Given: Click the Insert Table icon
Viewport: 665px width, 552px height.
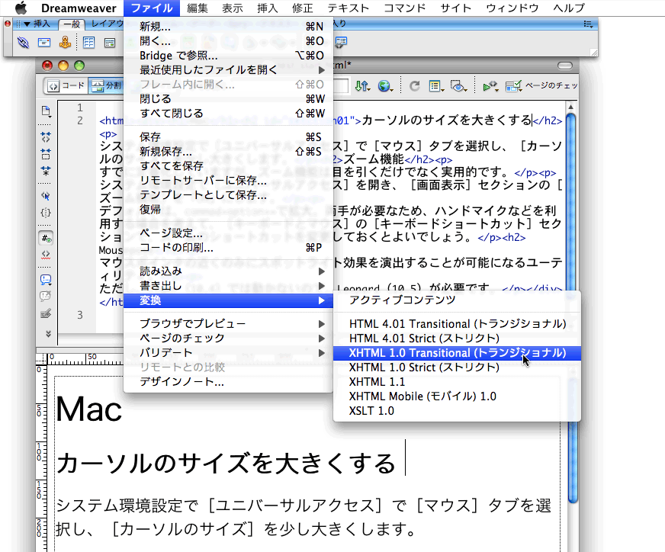Looking at the screenshot, I should pyautogui.click(x=88, y=43).
